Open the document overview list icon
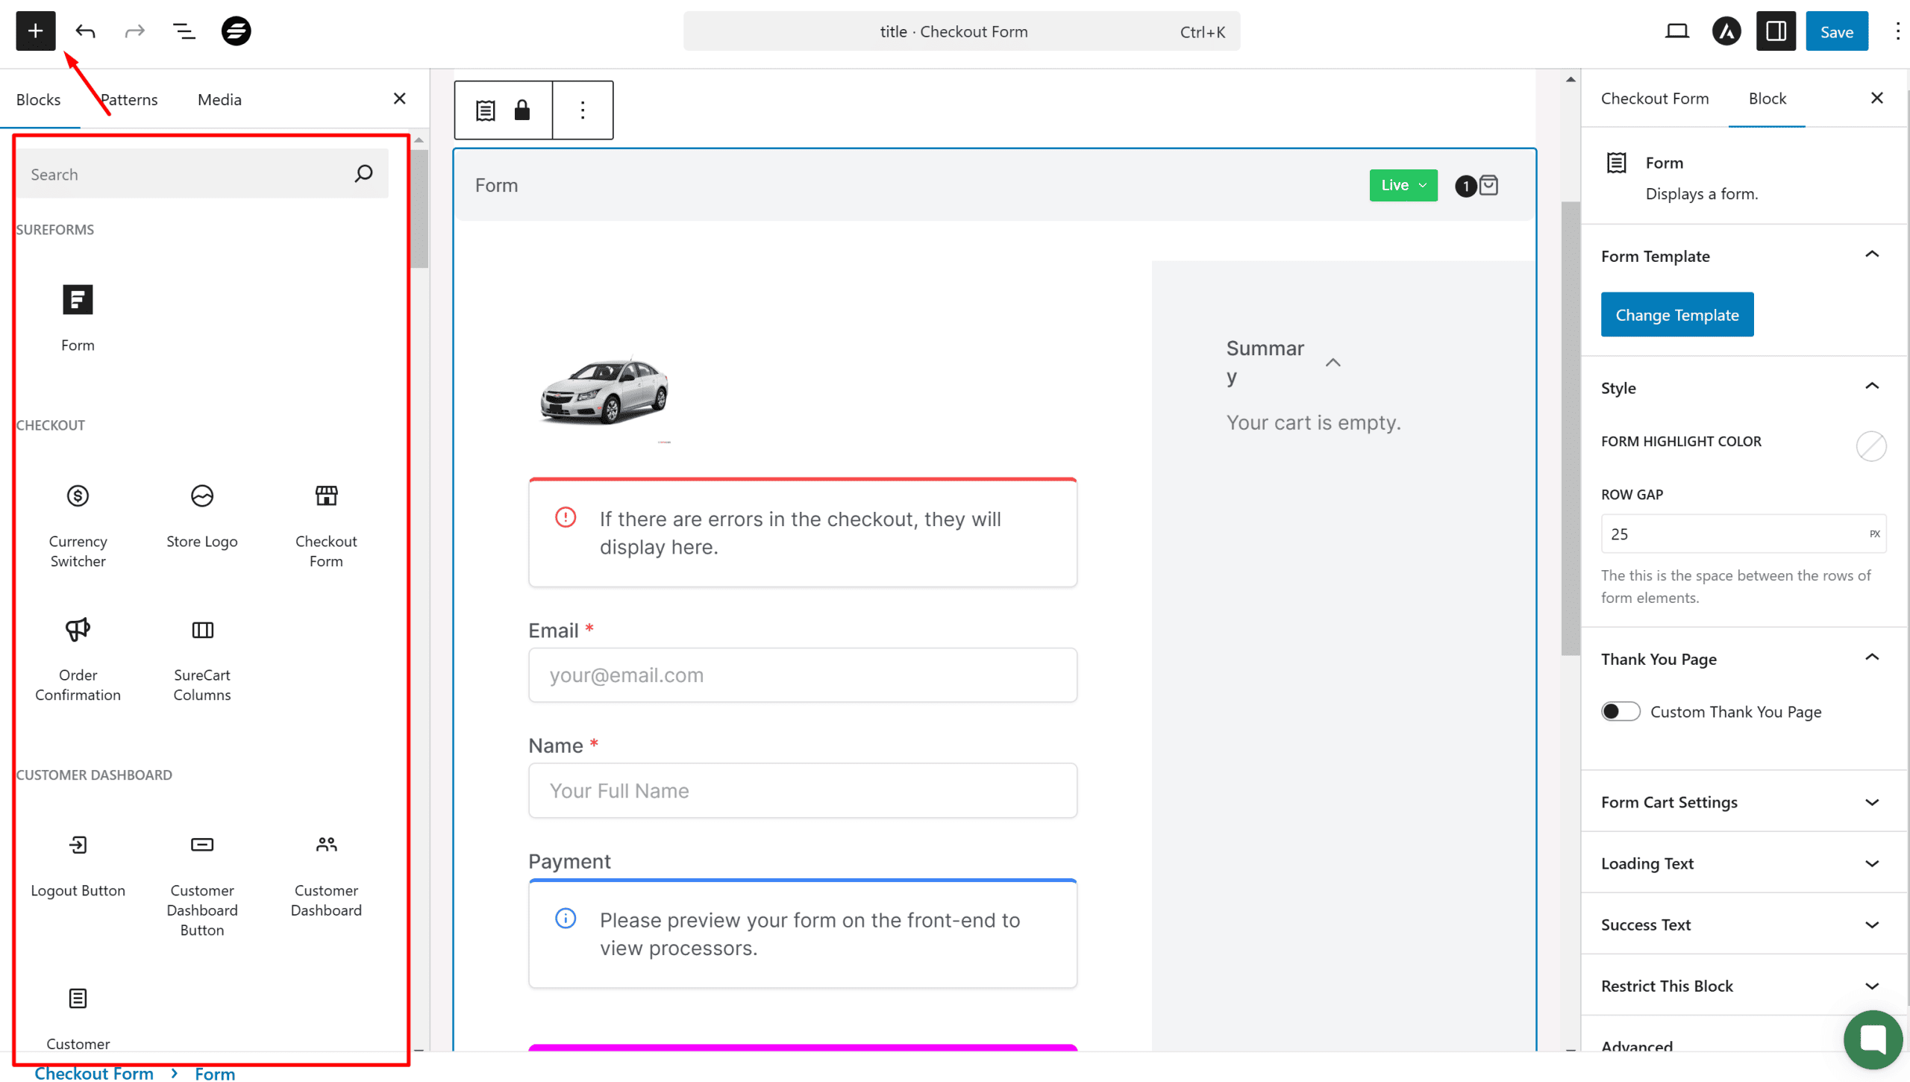1910x1082 pixels. point(184,31)
